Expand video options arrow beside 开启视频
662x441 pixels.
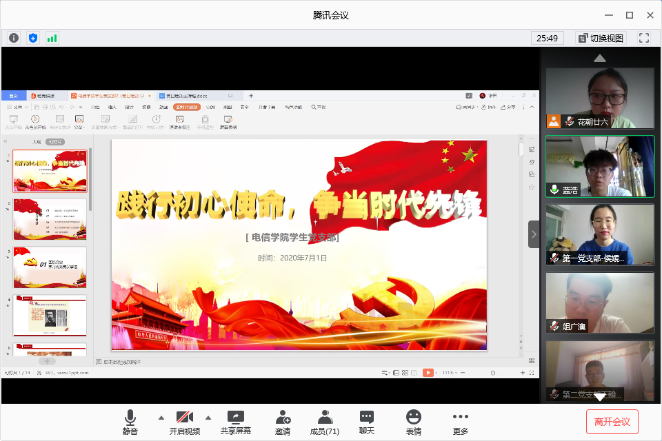click(x=208, y=417)
